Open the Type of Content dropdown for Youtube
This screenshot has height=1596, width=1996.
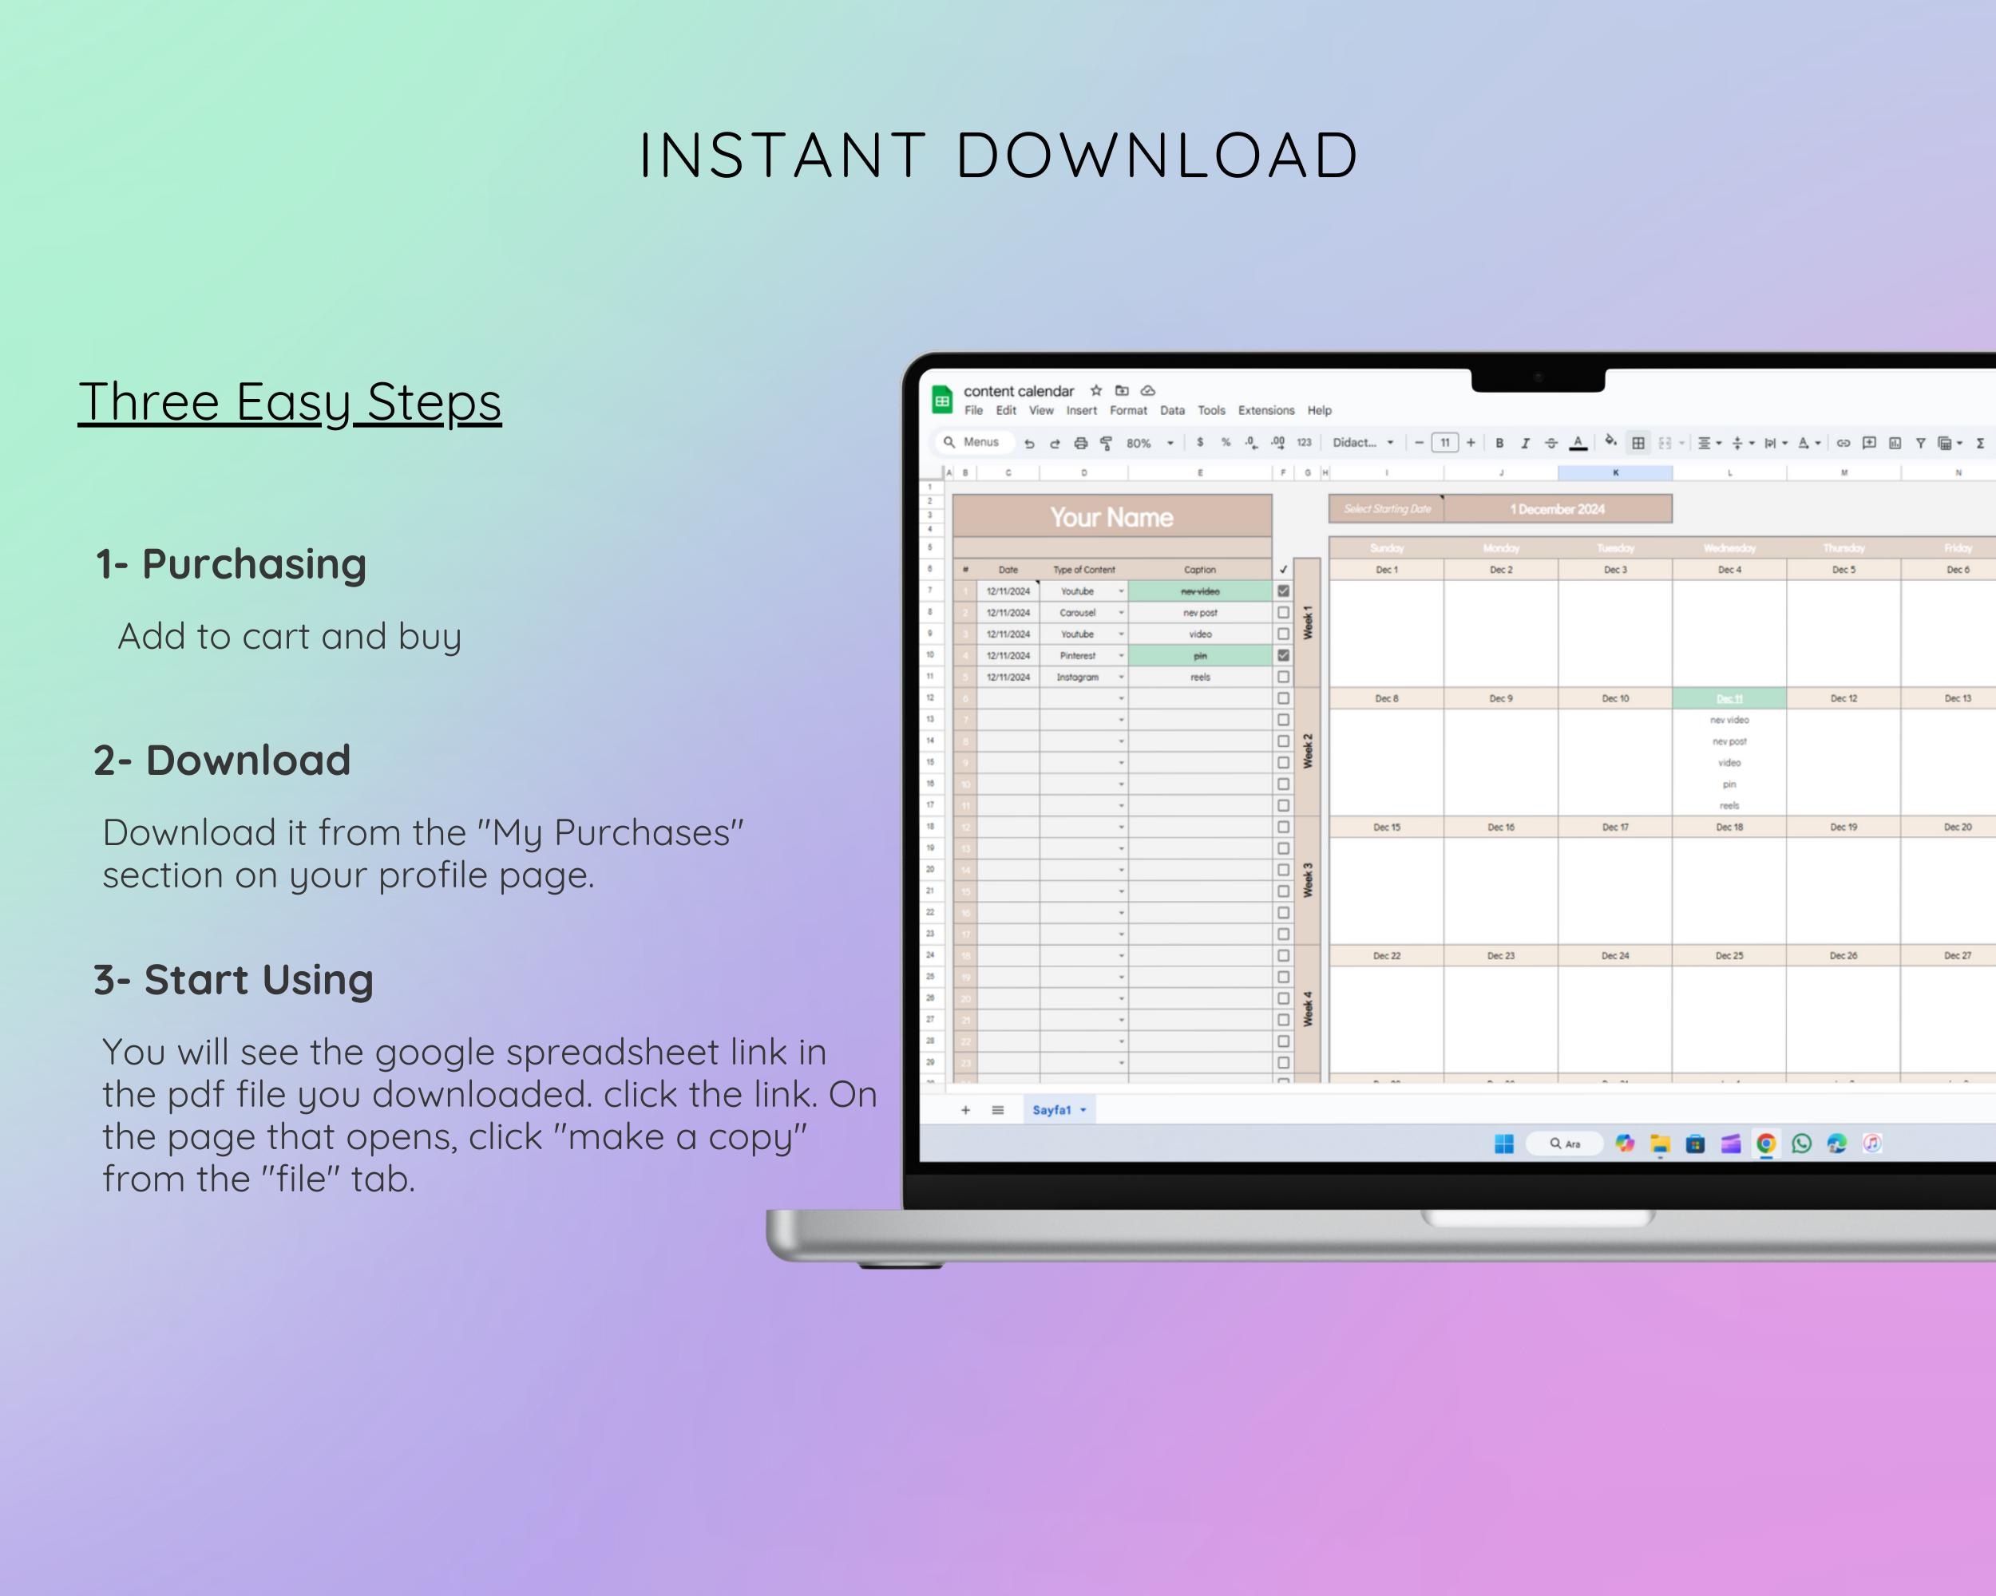pyautogui.click(x=1122, y=591)
